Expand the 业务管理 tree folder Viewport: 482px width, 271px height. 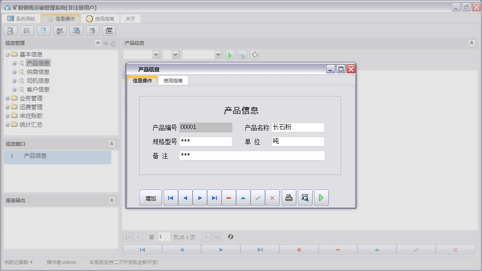pos(7,98)
